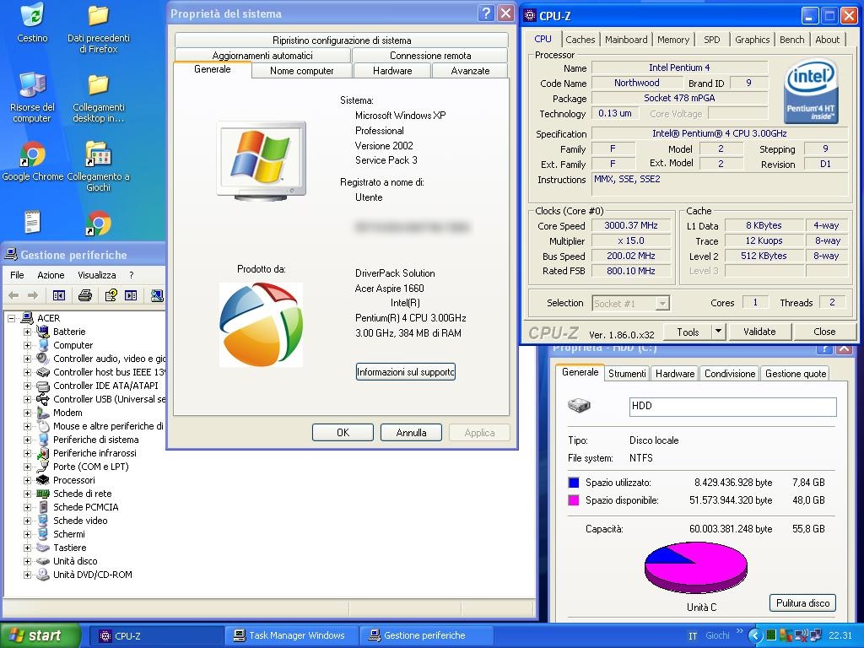Image resolution: width=864 pixels, height=648 pixels.
Task: Open the CPU-Z Tools dropdown arrow
Action: pos(718,332)
